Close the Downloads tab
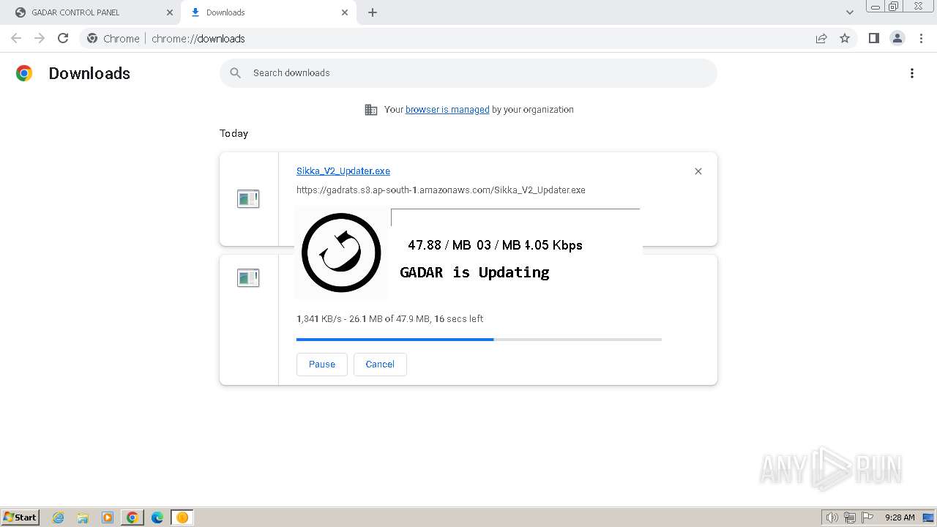The image size is (937, 527). pyautogui.click(x=345, y=12)
